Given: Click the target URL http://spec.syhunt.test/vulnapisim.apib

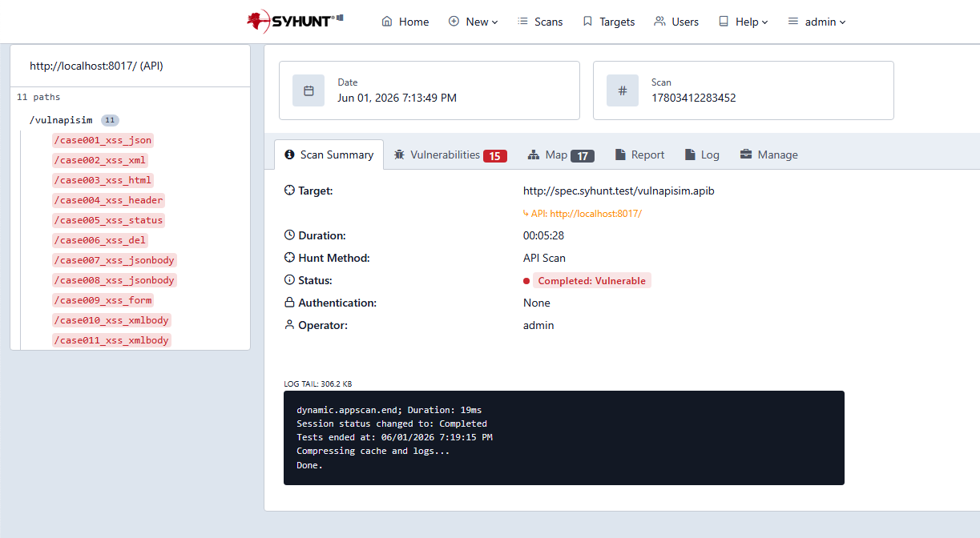Looking at the screenshot, I should [x=619, y=191].
